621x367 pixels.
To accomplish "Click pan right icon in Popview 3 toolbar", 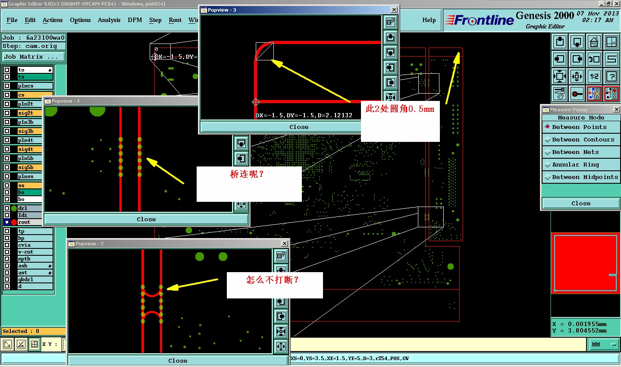I will click(x=390, y=82).
